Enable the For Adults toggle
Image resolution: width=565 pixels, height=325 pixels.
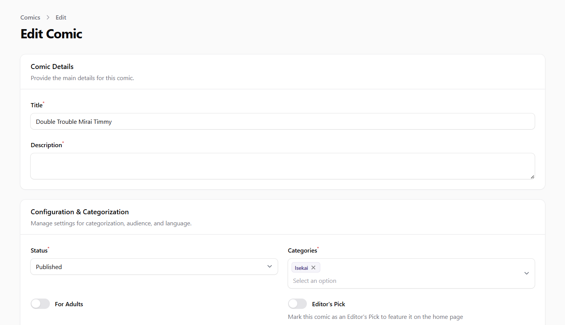[x=40, y=304]
